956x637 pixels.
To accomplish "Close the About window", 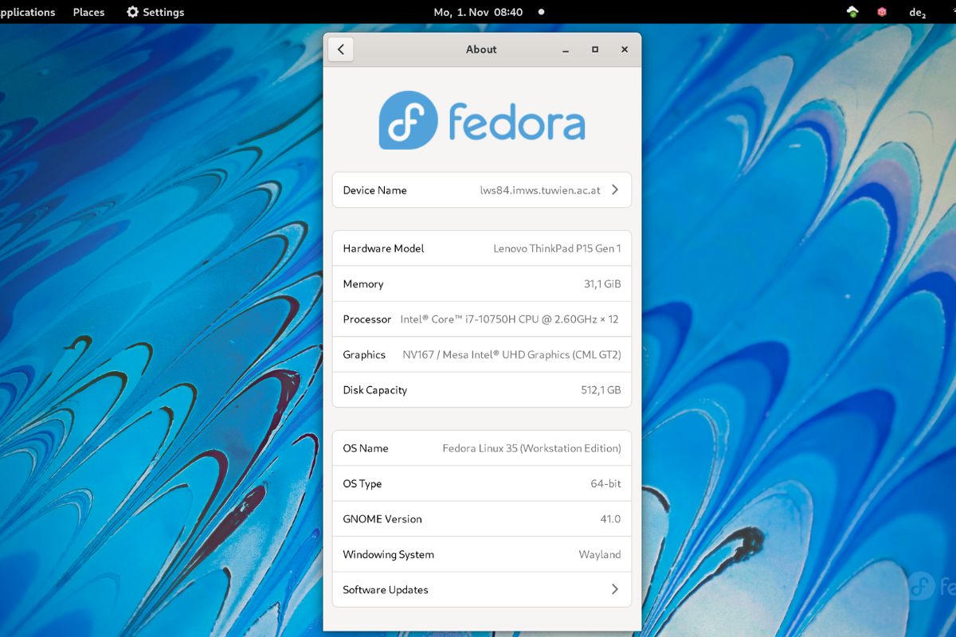I will point(625,49).
